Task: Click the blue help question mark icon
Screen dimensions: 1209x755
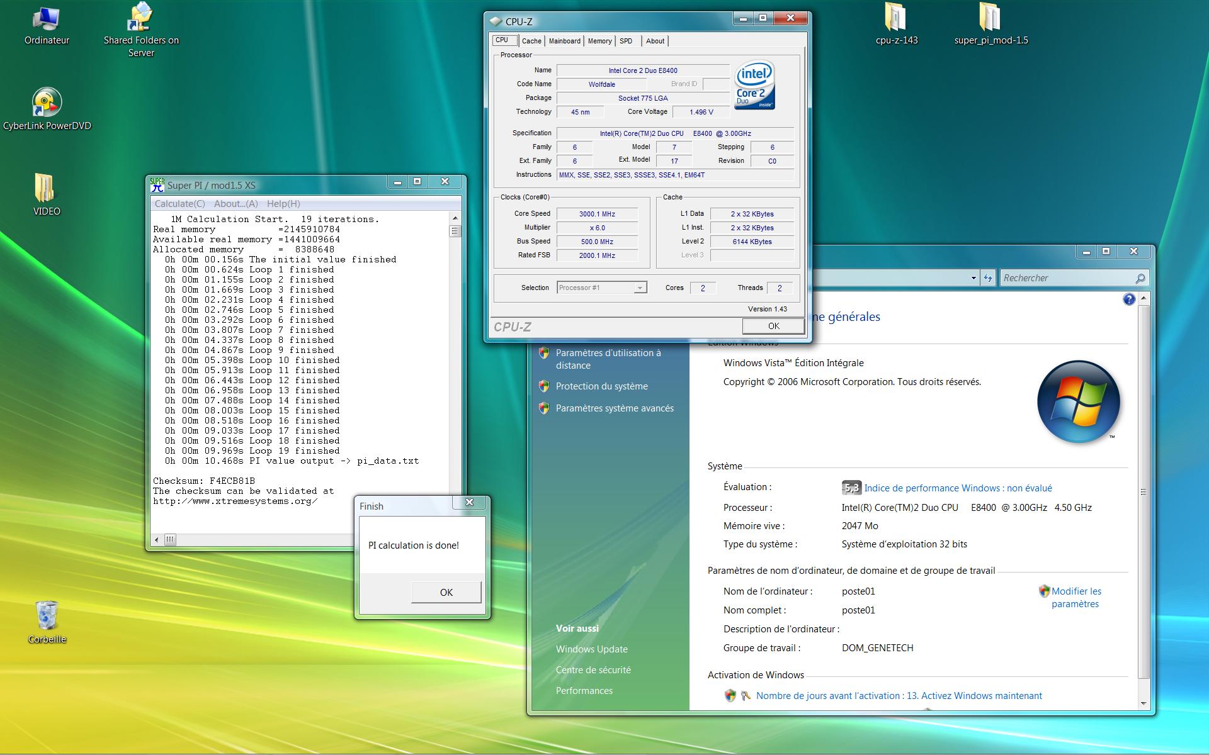Action: (1129, 299)
